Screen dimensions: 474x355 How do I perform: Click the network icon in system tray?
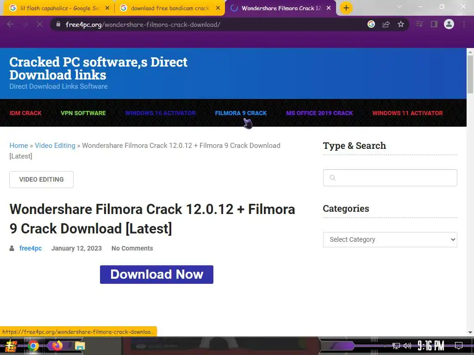point(396,346)
